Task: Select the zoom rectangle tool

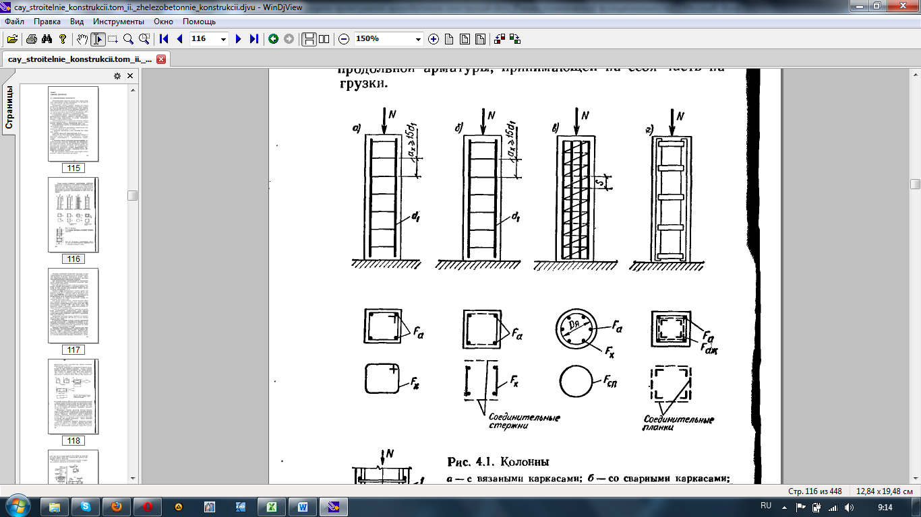Action: point(144,39)
